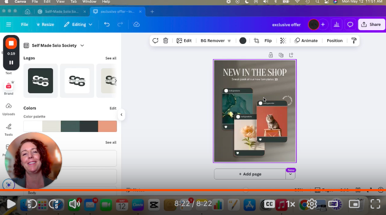Click Edit image button

(184, 41)
